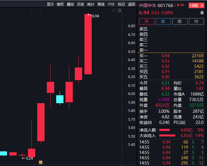
Task: Click the 5.24 low price label
Action: click(x=29, y=158)
